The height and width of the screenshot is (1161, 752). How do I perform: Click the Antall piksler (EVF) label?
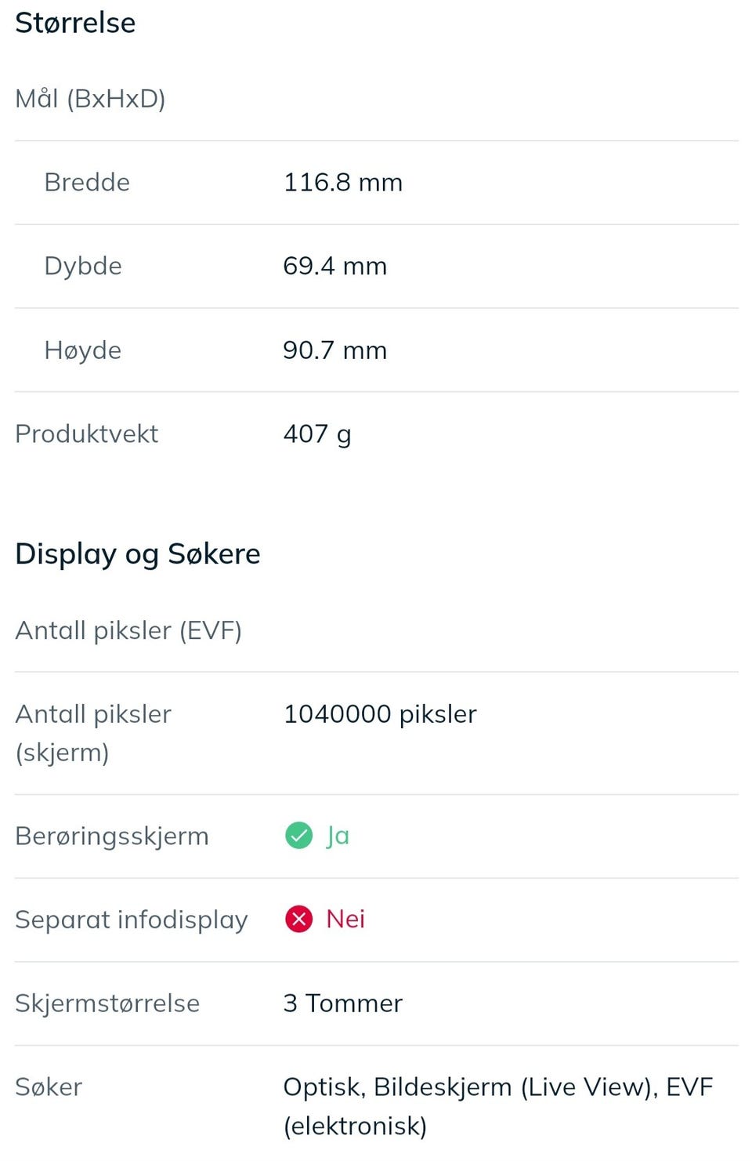pyautogui.click(x=128, y=630)
